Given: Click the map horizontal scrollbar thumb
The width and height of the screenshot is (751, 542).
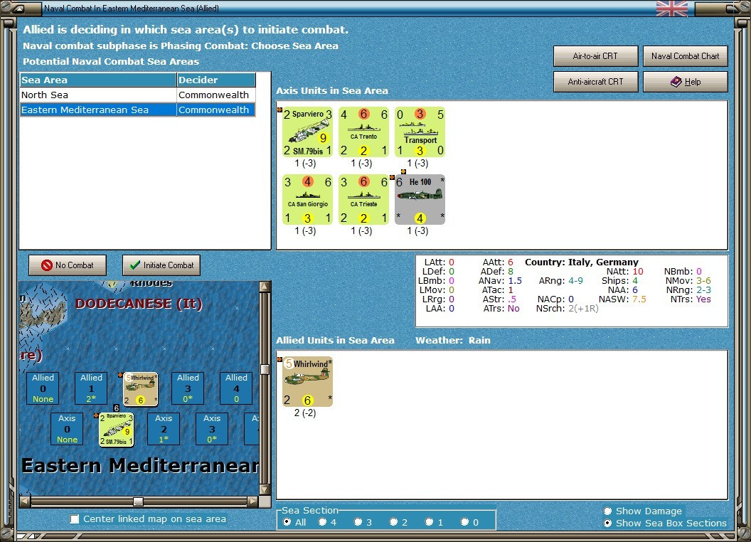Looking at the screenshot, I should coord(139,501).
